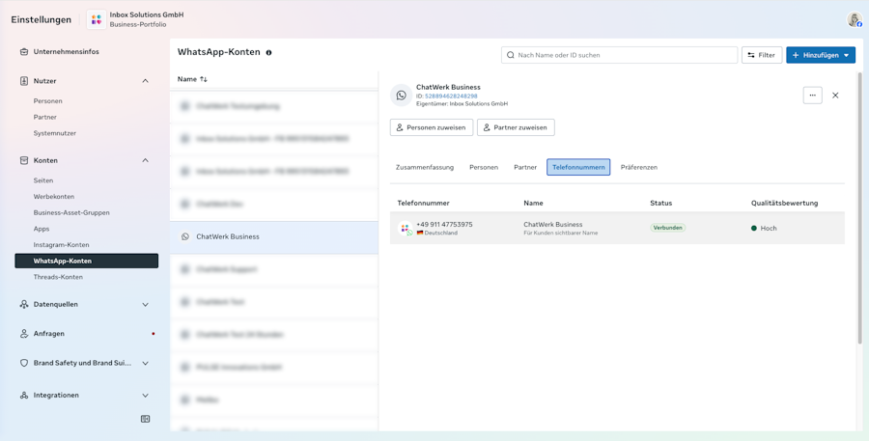Click the WhatsApp icon in ChatWerk Business row
The width and height of the screenshot is (869, 441).
point(185,236)
